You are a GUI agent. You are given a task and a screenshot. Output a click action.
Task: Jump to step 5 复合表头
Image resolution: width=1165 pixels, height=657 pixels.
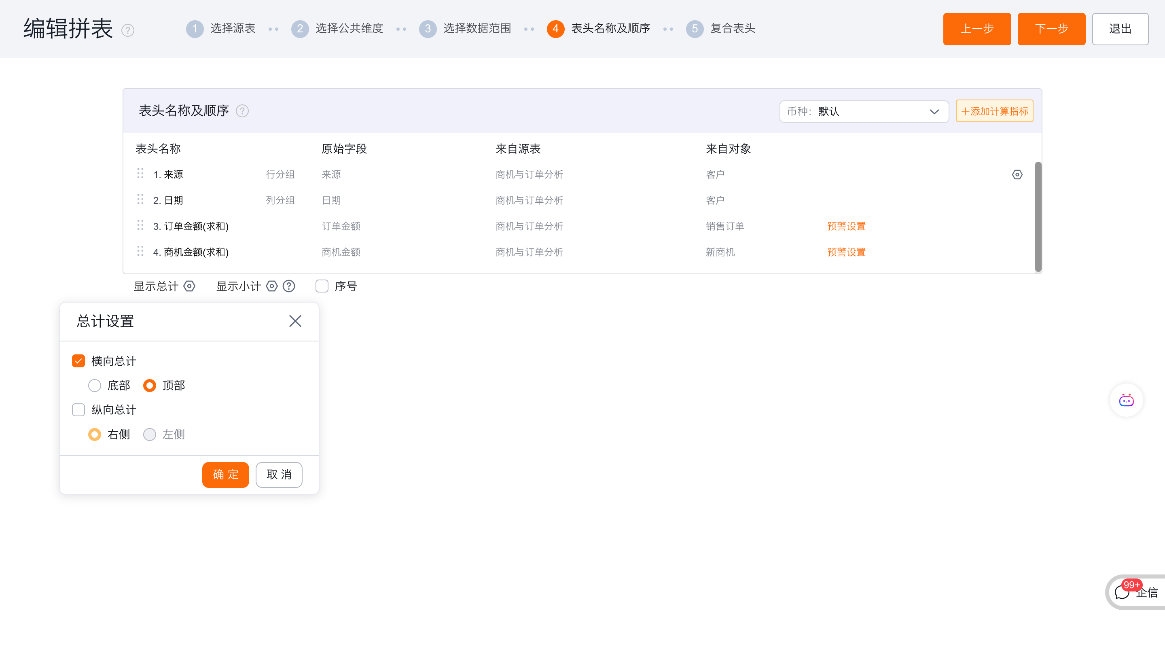[721, 29]
